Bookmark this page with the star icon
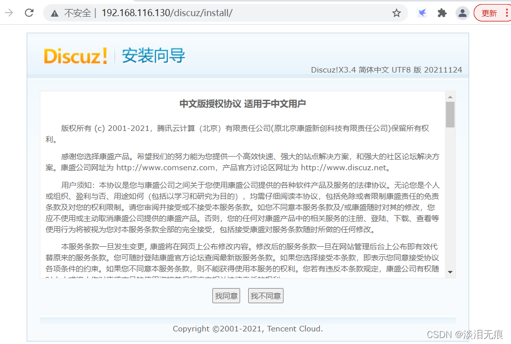 (396, 13)
